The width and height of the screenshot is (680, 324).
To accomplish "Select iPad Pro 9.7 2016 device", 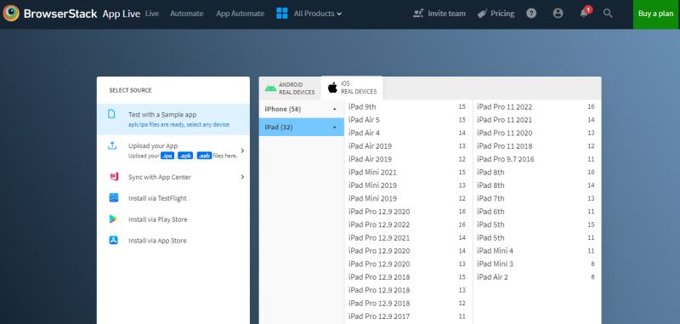I will tap(536, 159).
